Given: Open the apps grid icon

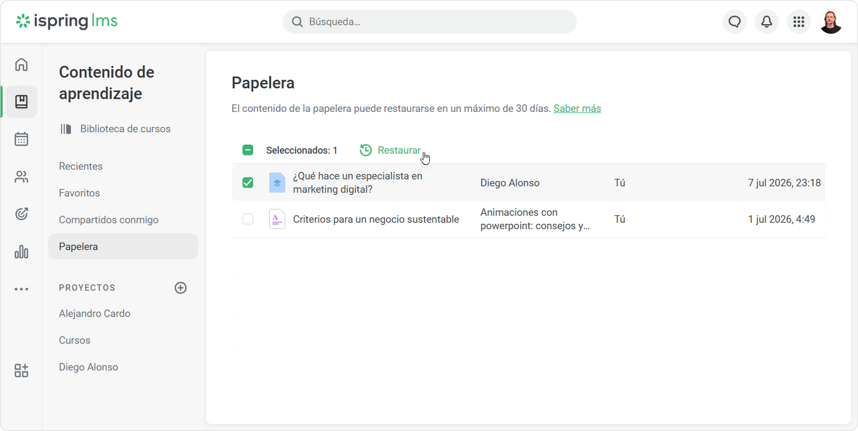Looking at the screenshot, I should pyautogui.click(x=799, y=22).
